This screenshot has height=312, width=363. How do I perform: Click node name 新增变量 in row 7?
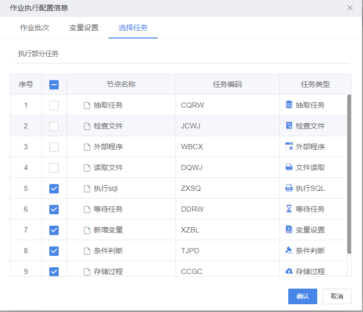(x=108, y=230)
